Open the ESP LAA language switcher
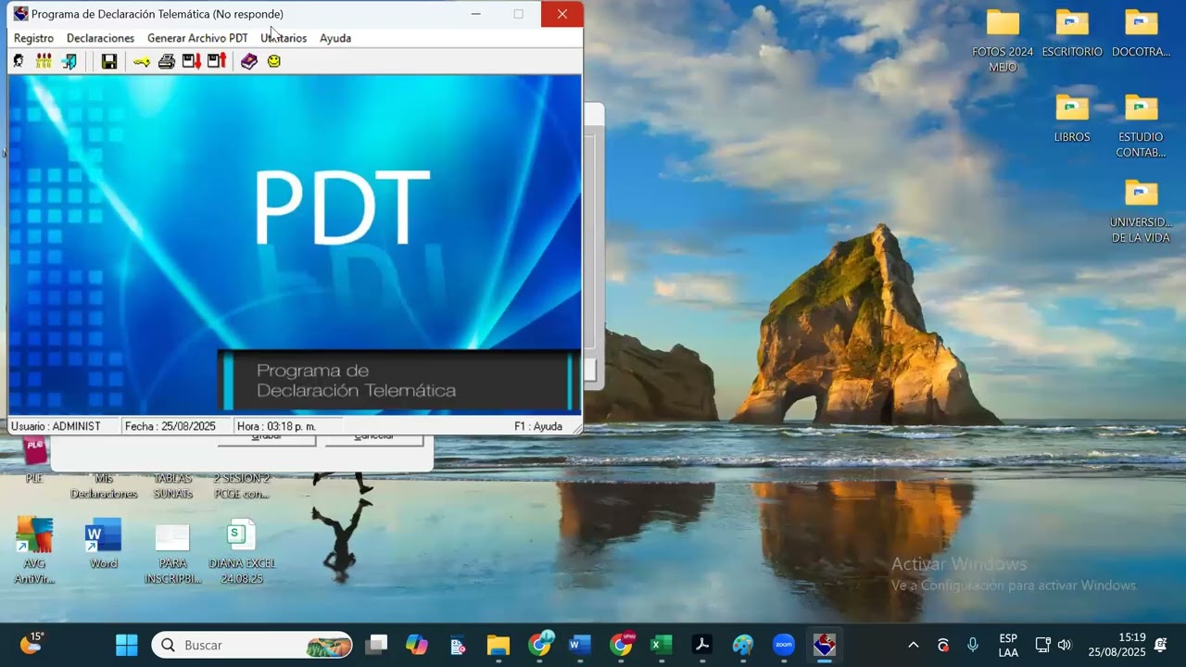This screenshot has width=1186, height=667. click(1008, 645)
